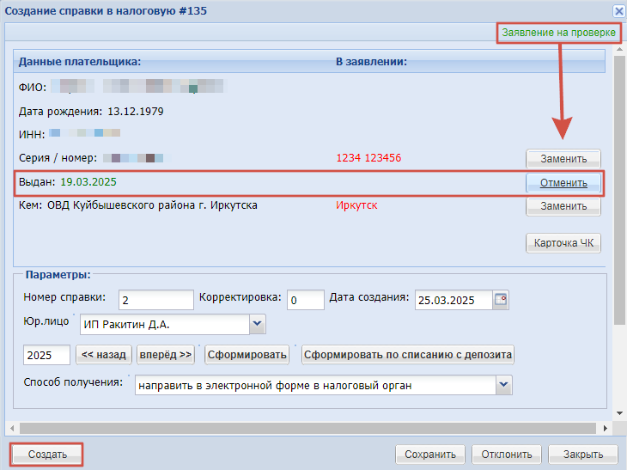Click horizontal scrollbar right arrow
Screen dimensions: 627x470
pyautogui.click(x=605, y=428)
